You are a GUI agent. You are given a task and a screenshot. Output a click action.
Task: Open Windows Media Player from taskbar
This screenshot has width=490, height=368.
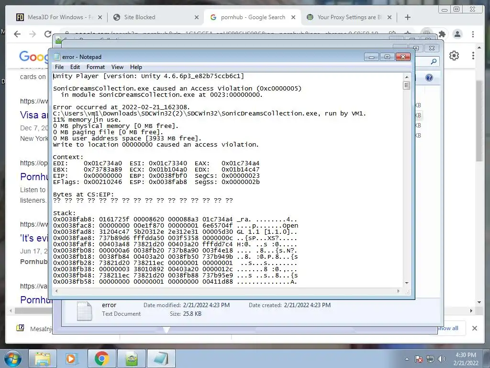click(72, 358)
